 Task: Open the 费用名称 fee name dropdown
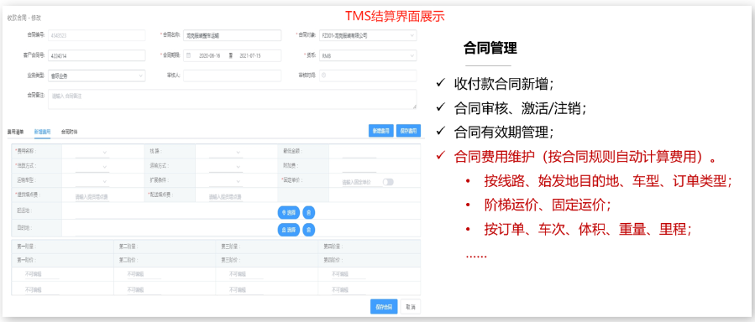pos(92,152)
